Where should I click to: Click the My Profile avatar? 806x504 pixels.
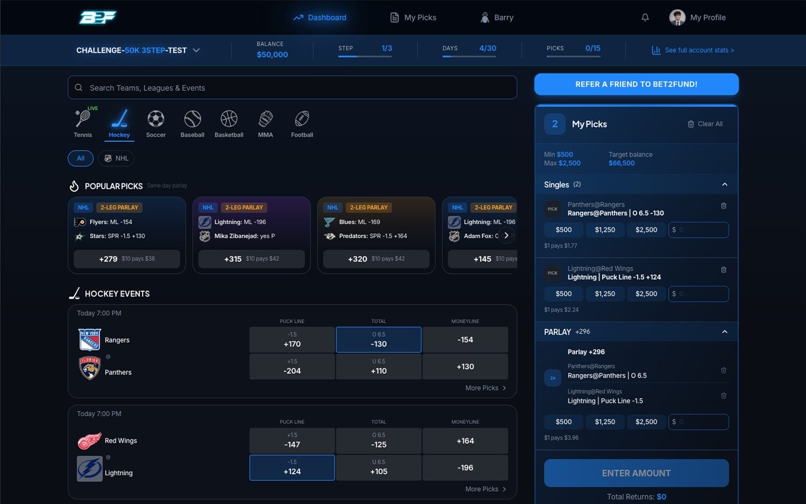coord(677,18)
